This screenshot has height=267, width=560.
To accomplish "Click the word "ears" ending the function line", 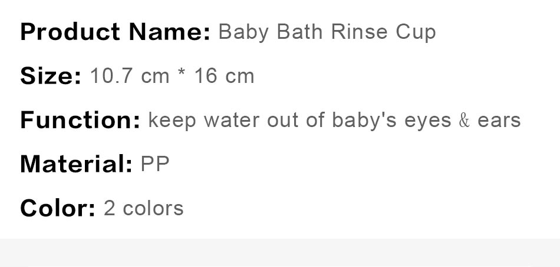I will (x=499, y=121).
